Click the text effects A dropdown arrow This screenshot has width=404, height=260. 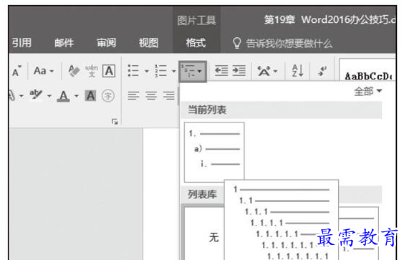[x=21, y=96]
